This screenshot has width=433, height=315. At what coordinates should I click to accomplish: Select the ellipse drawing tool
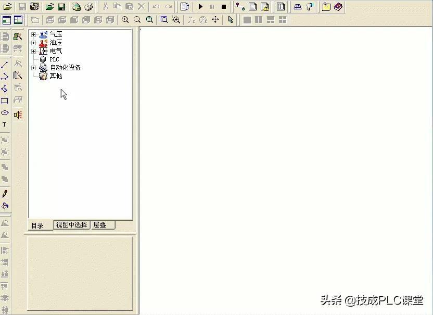(5, 112)
